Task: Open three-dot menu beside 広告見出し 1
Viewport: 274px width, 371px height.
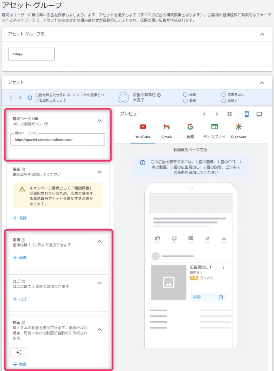Action: (x=223, y=267)
